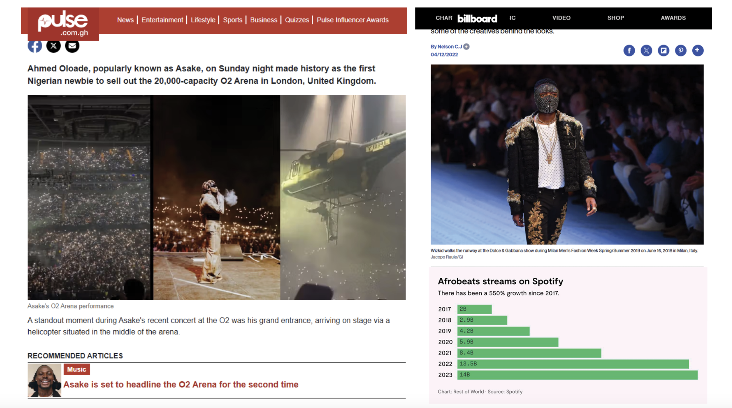Viewport: 732px width, 408px height.
Task: Open the Entertainment menu on Pulse
Action: [162, 20]
